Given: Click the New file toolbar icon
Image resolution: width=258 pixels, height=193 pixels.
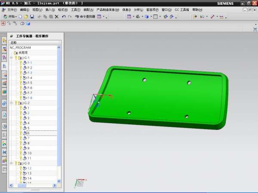Looking at the screenshot, I should pos(21,17).
